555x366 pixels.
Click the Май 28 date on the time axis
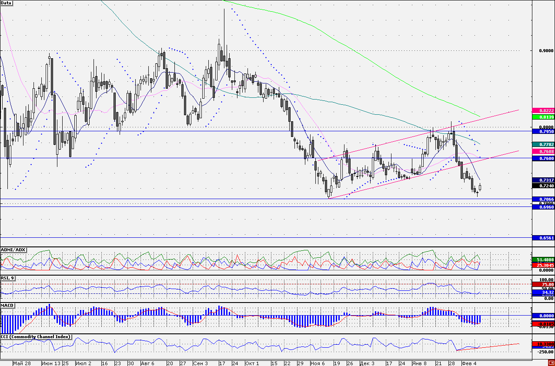click(x=22, y=363)
